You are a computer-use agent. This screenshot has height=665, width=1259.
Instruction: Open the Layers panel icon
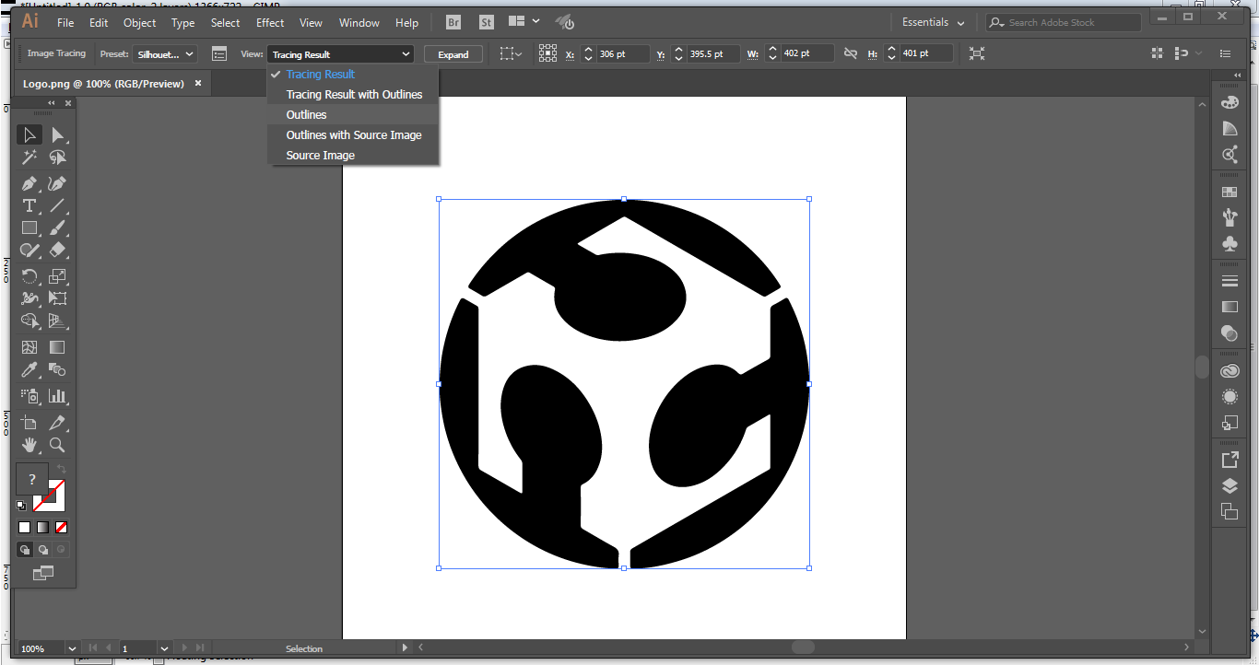(x=1230, y=486)
